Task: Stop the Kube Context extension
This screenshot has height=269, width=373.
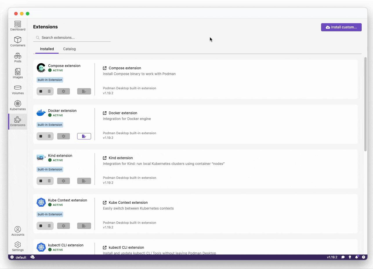Action: tap(41, 226)
